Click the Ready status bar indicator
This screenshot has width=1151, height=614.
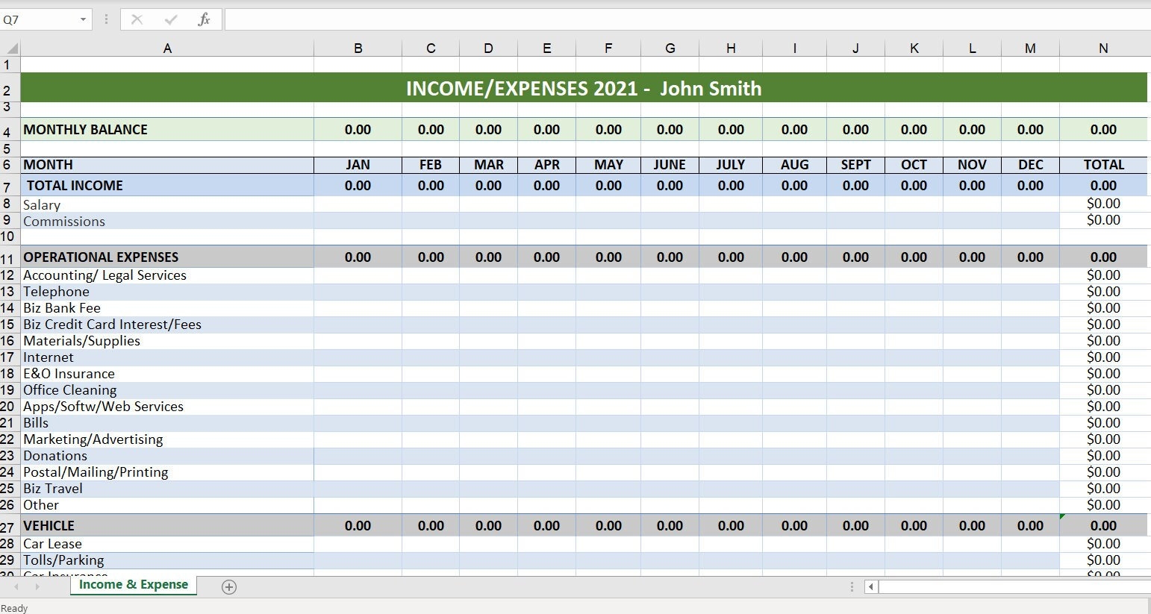point(13,607)
